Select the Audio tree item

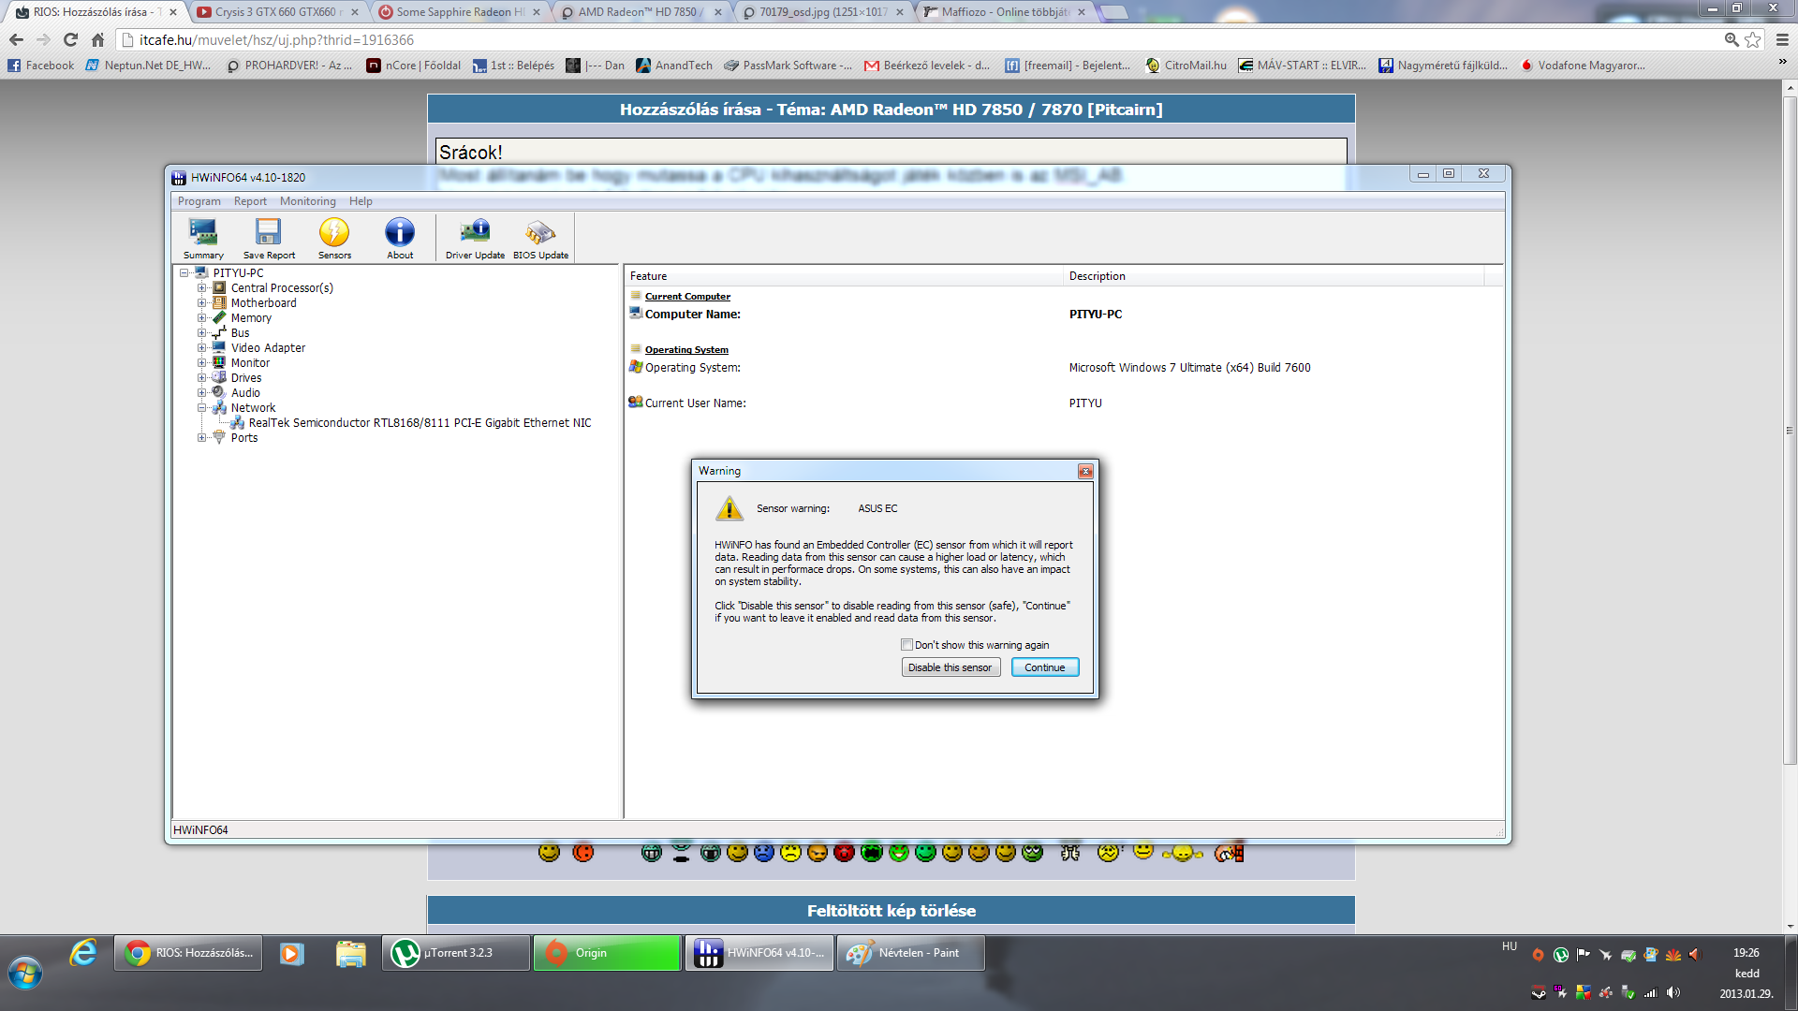click(x=245, y=393)
